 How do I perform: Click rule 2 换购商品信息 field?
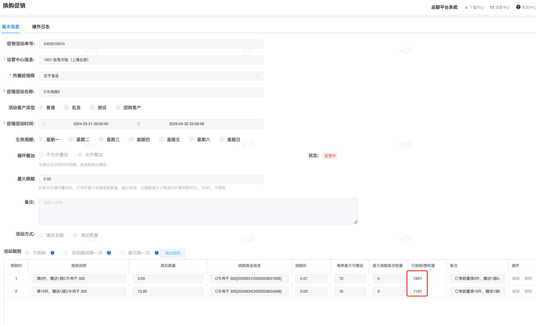click(249, 291)
